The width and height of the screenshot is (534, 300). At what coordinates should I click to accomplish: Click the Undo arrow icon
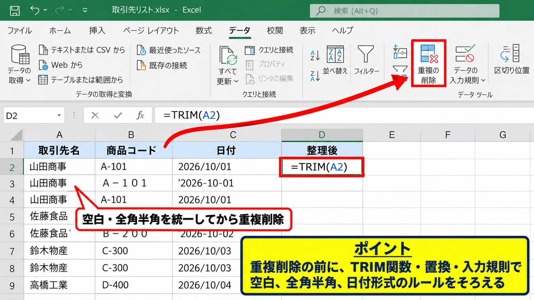click(35, 10)
